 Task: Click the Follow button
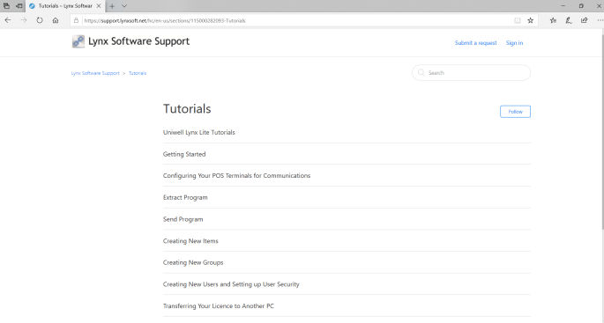tap(515, 112)
